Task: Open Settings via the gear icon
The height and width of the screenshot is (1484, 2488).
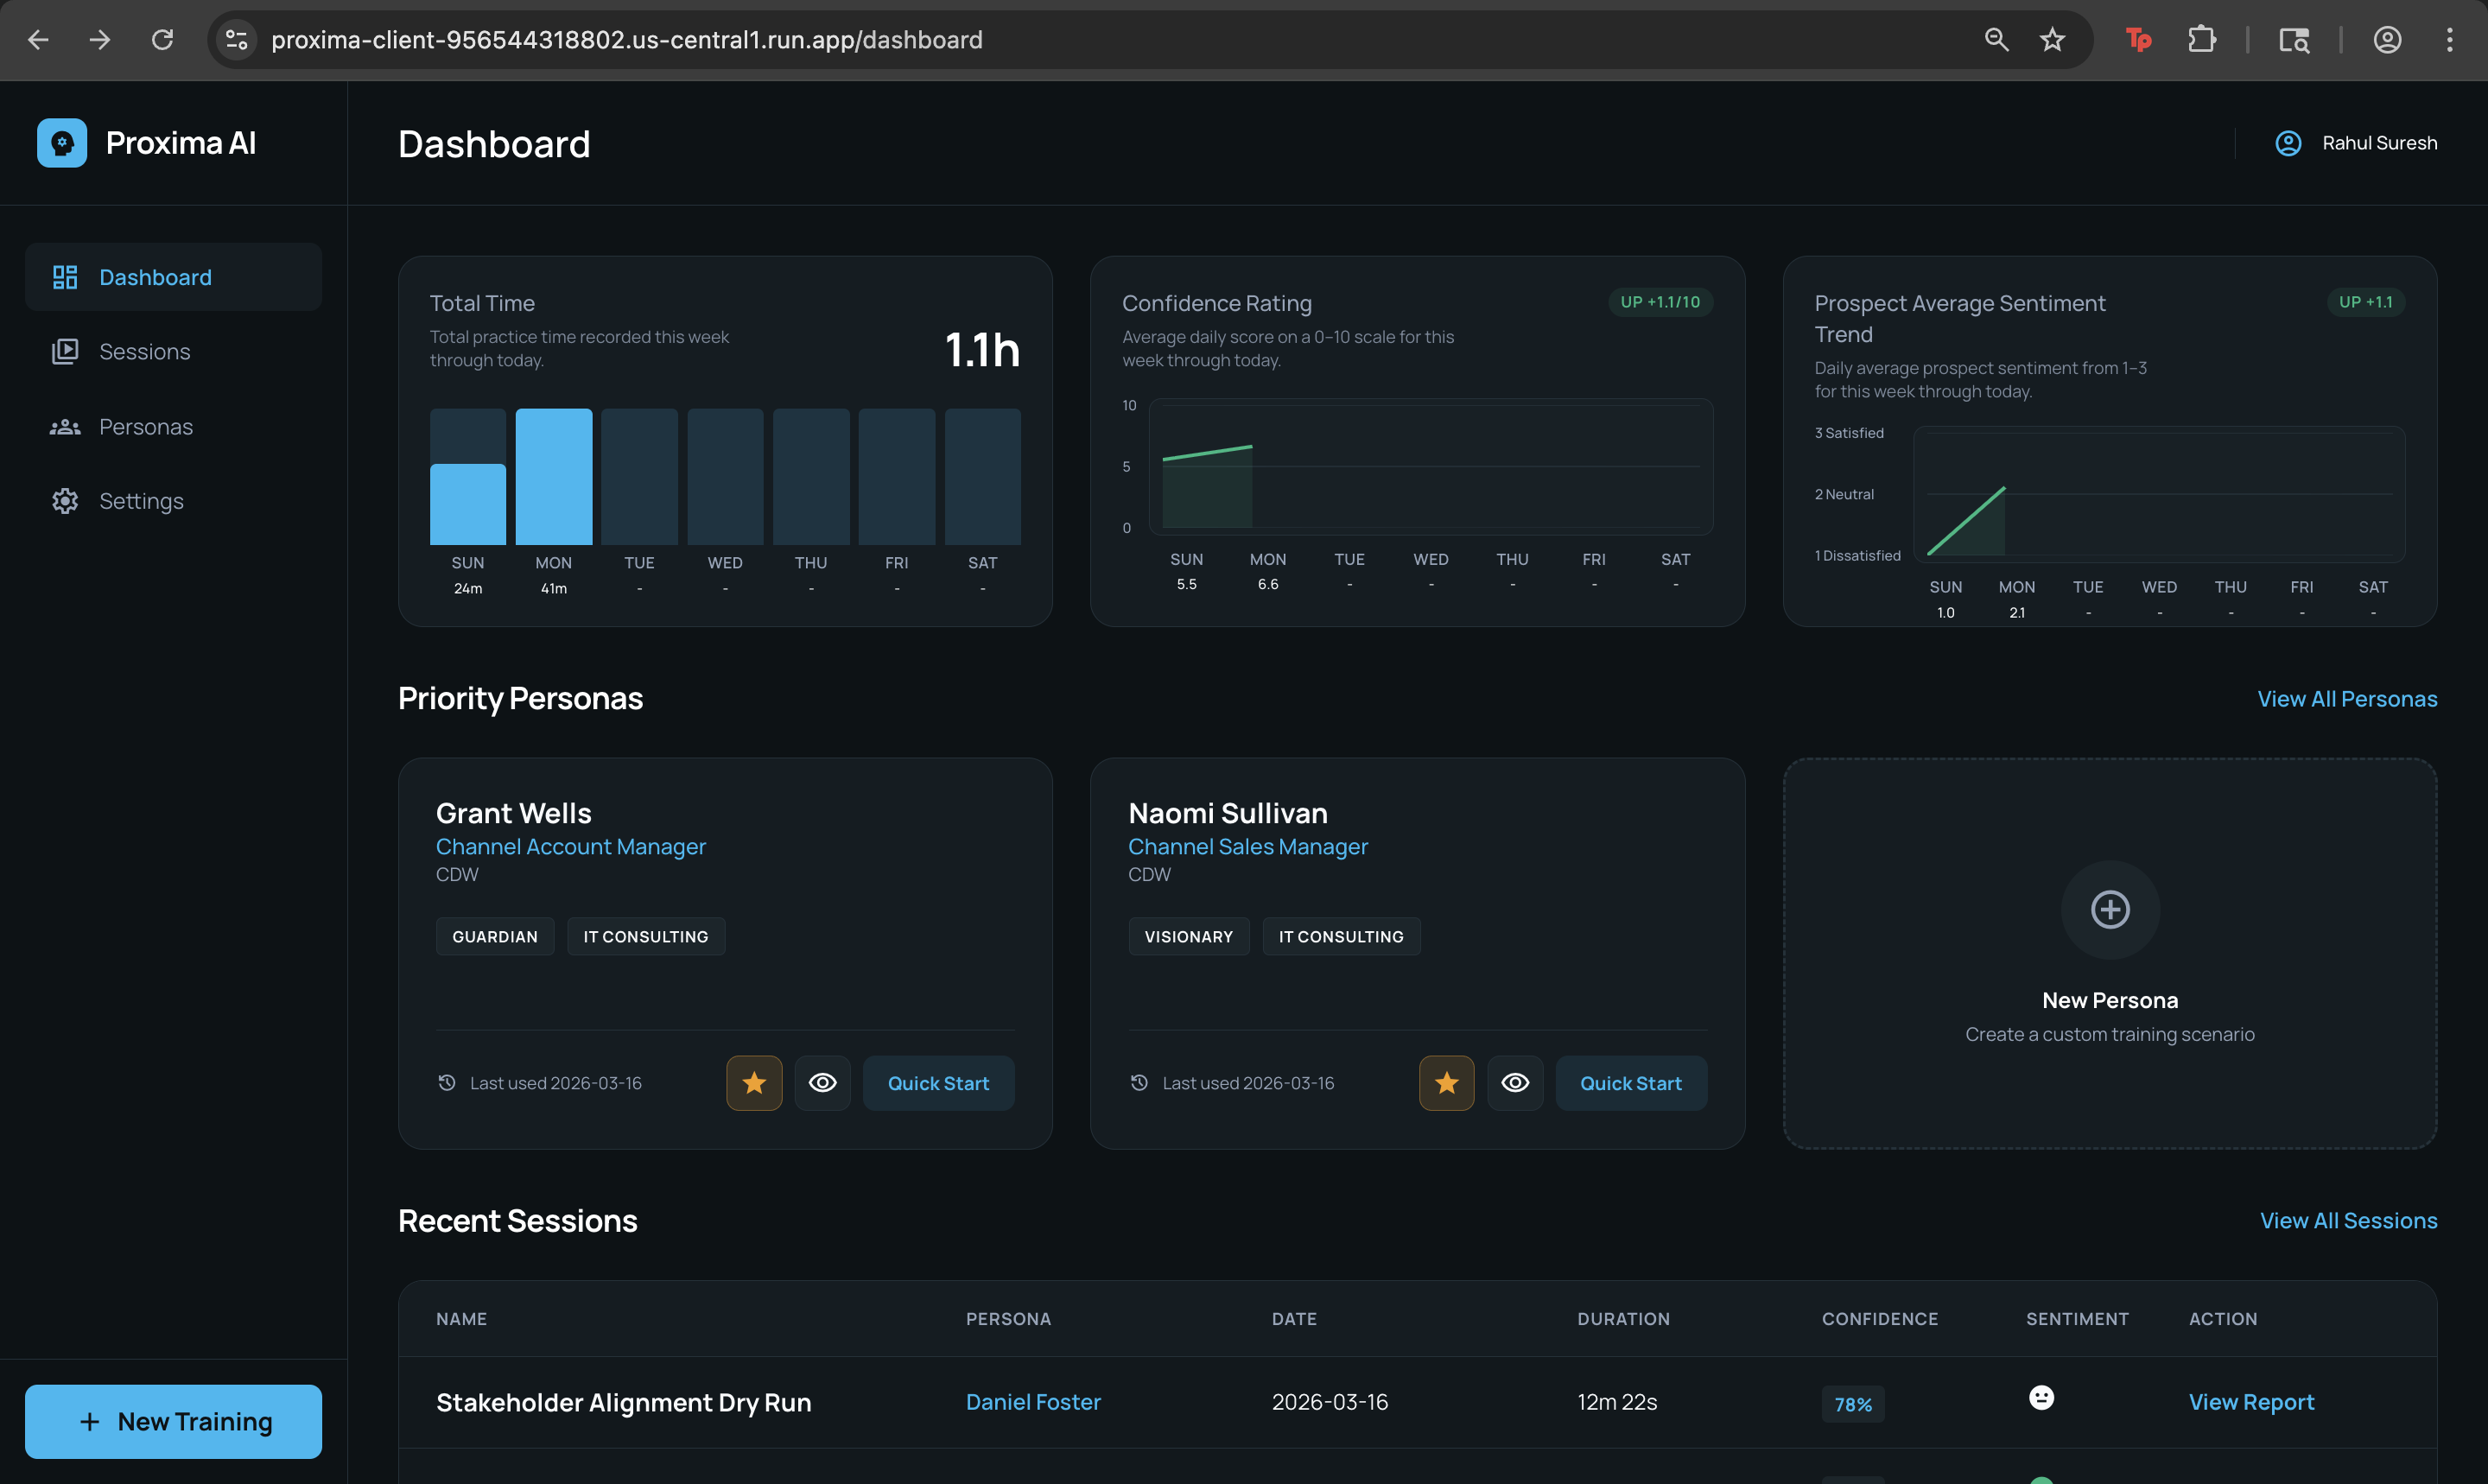Action: [x=64, y=500]
